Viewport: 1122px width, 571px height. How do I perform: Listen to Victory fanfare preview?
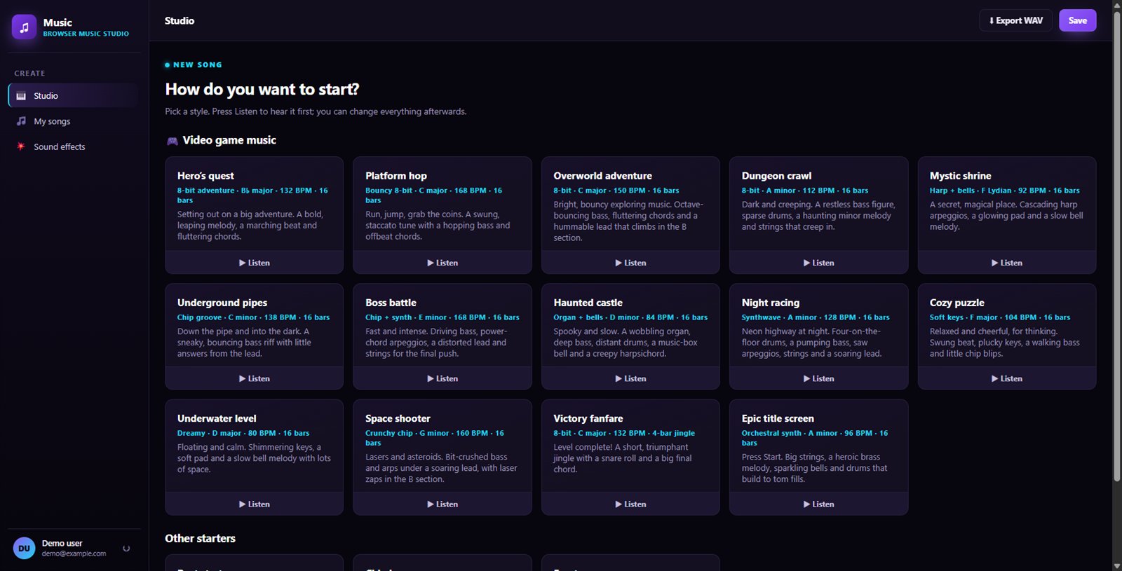pos(630,504)
